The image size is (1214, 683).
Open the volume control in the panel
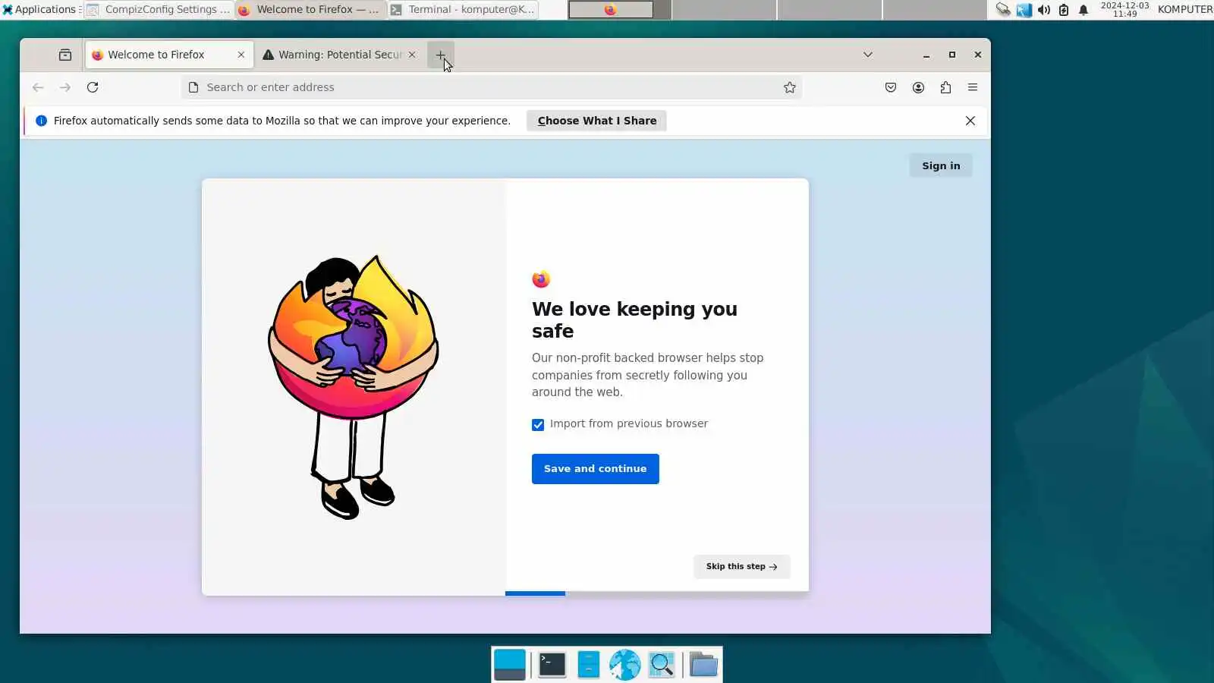1044,10
